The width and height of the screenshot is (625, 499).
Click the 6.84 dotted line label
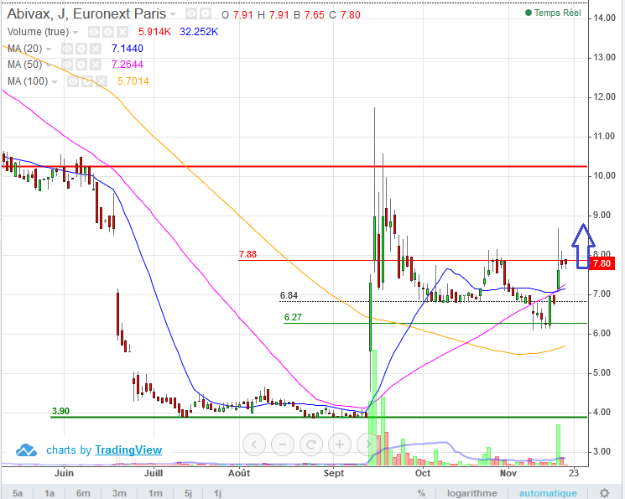click(289, 295)
